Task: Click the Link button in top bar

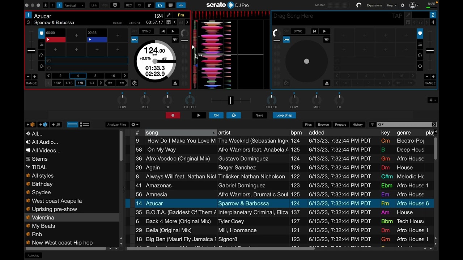Action: point(94,5)
